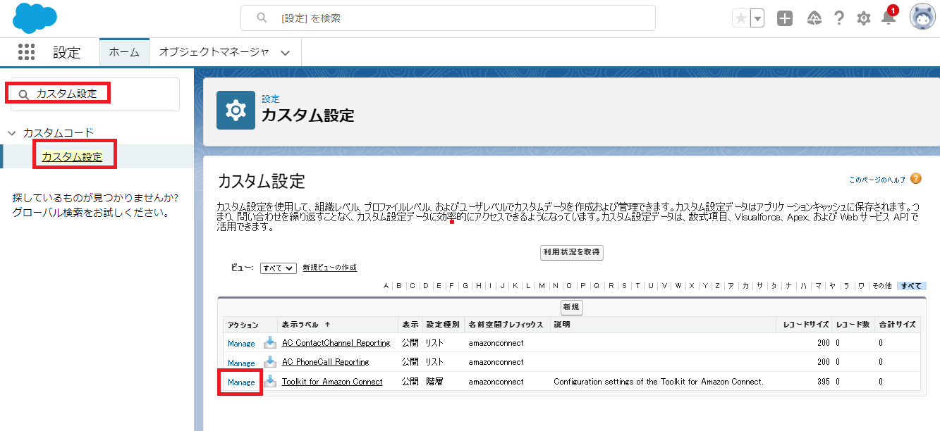Screen dimensions: 940x431
Task: Open the Toolkit for Amazon Connect label link
Action: click(332, 382)
